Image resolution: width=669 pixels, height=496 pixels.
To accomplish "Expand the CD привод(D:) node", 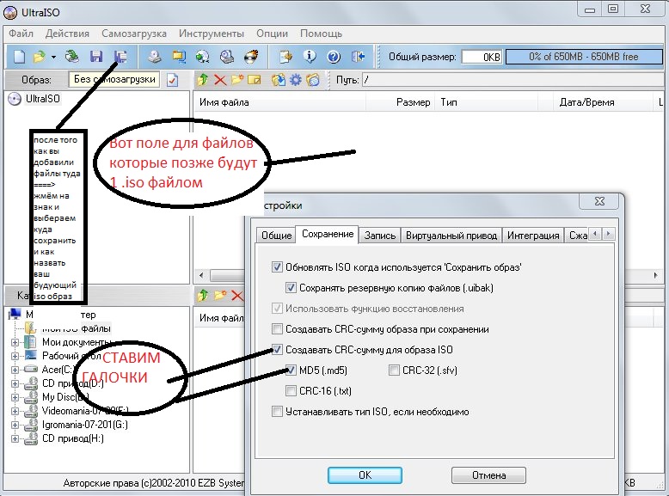I will (x=15, y=383).
